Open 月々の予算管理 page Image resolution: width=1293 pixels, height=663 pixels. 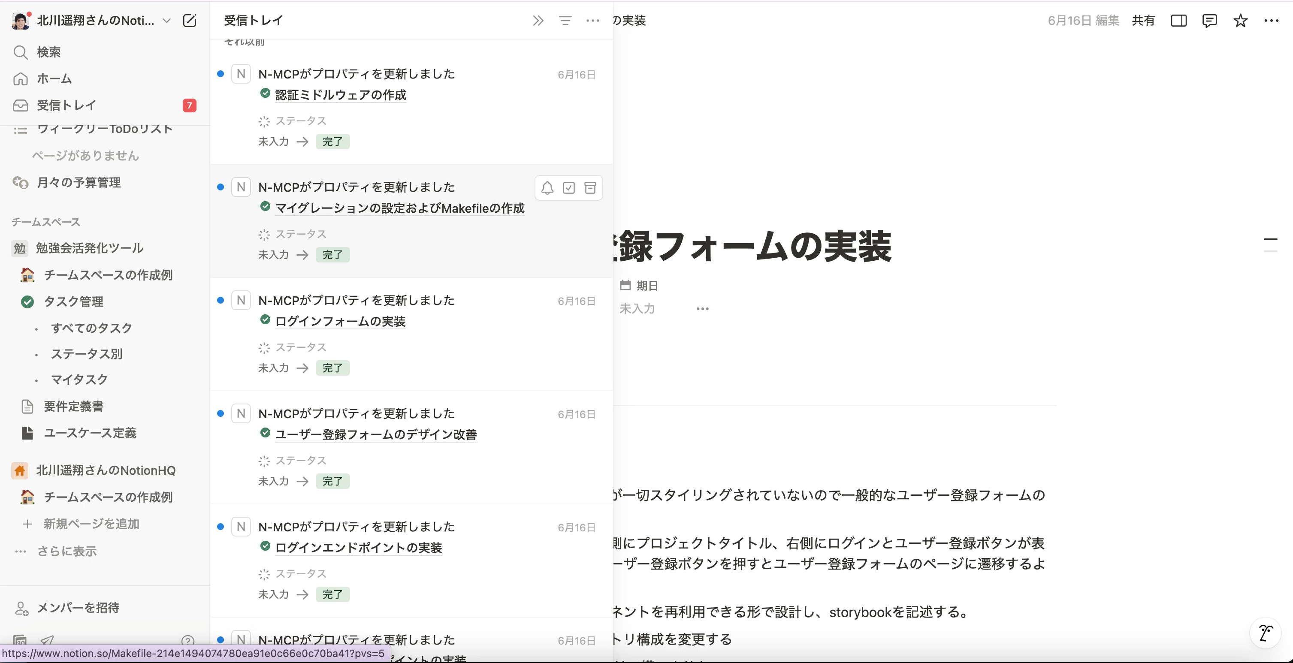(x=105, y=182)
